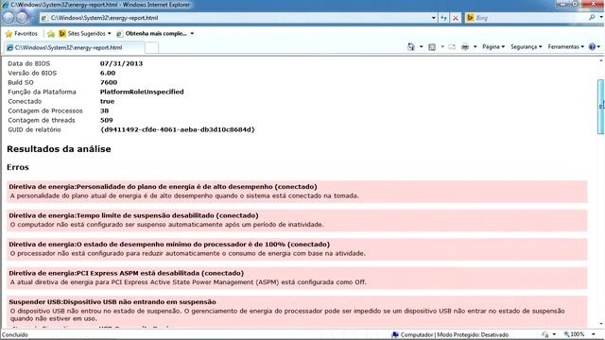Click the Read Mail toolbar icon

pyautogui.click(x=452, y=46)
